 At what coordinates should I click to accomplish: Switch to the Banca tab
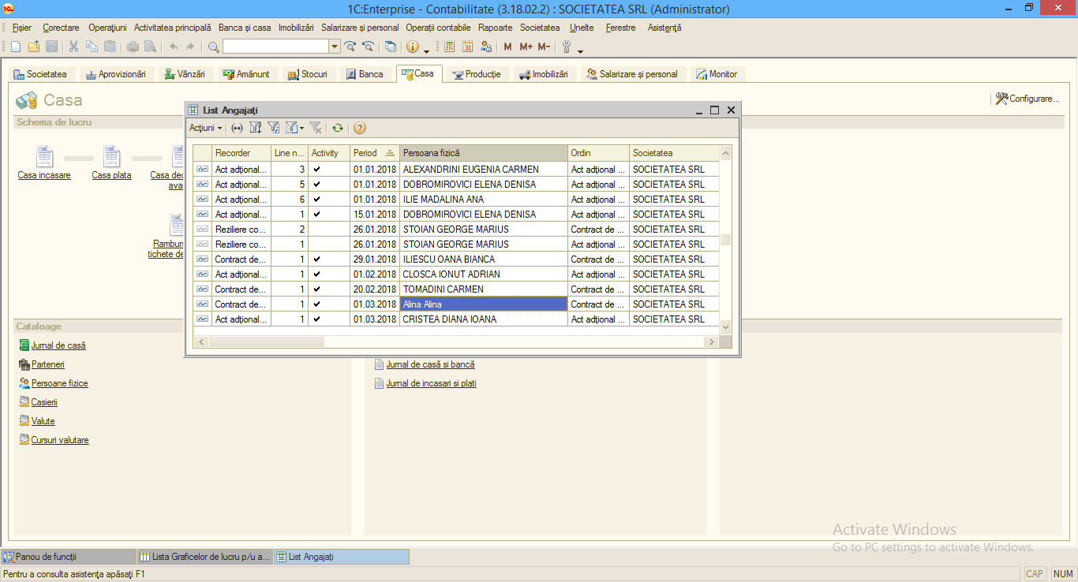click(364, 74)
